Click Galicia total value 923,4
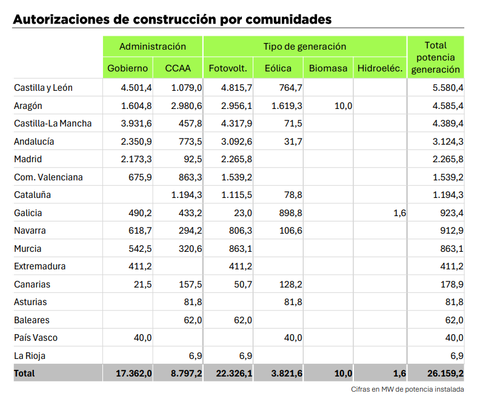 tap(451, 213)
